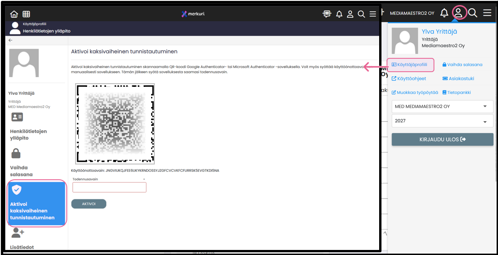
Task: Expand the MED MEDIAMAESTRO2 OY company dropdown
Action: (442, 107)
